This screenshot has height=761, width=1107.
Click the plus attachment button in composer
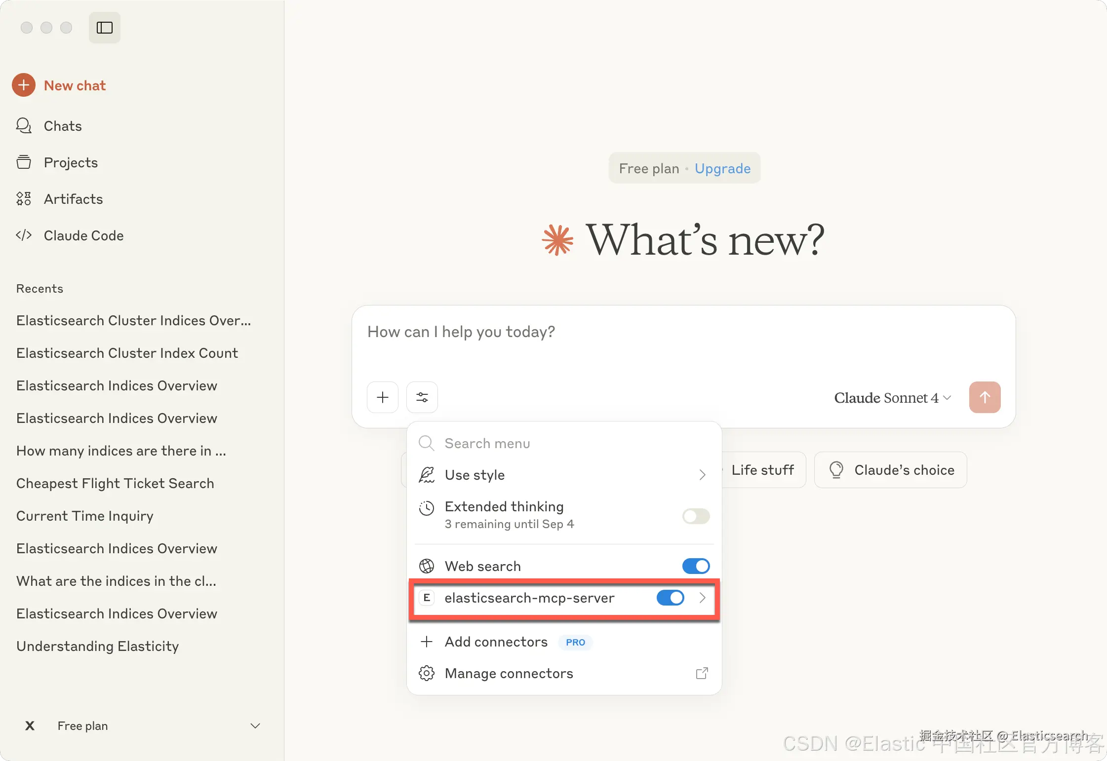383,397
